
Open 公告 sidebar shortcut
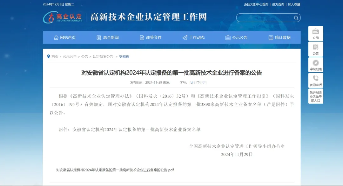coord(315,49)
